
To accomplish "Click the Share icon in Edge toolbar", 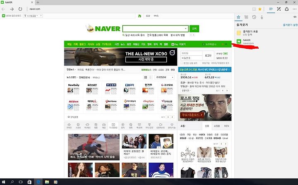I will point(286,9).
